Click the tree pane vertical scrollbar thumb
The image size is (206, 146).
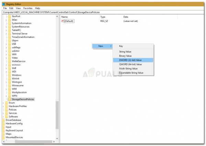(57, 115)
